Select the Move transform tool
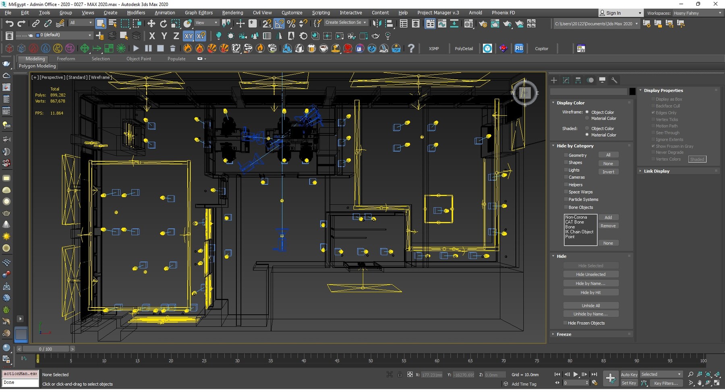Image resolution: width=725 pixels, height=392 pixels. [x=151, y=24]
